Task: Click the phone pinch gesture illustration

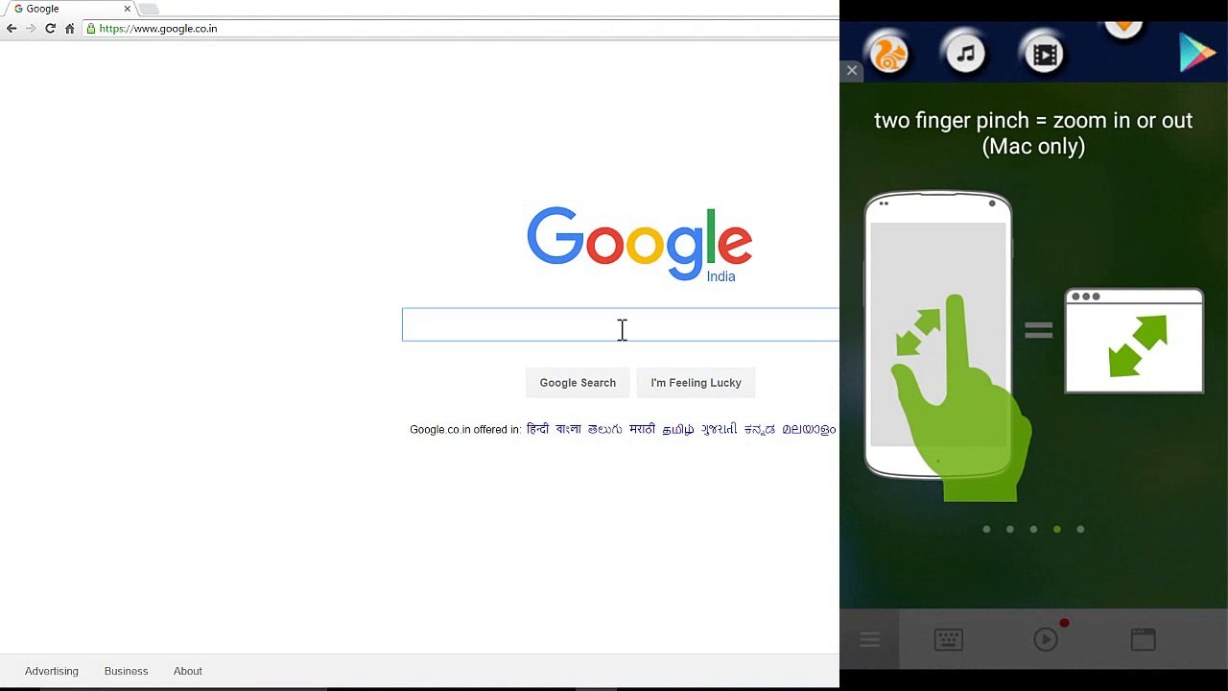Action: click(x=948, y=345)
